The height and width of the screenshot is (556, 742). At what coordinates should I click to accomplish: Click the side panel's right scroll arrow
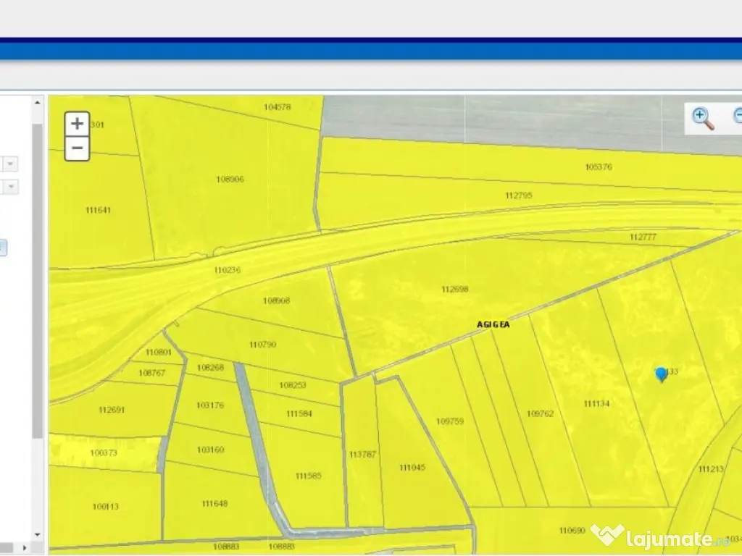(25, 547)
